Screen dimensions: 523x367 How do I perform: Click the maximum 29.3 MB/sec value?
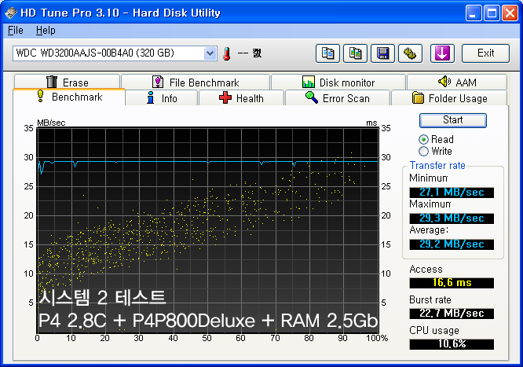tap(452, 218)
